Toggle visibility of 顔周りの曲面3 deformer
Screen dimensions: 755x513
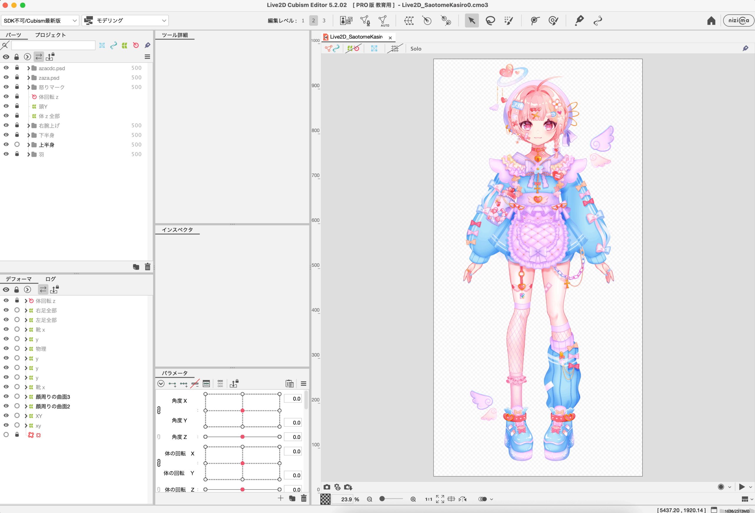[6, 396]
